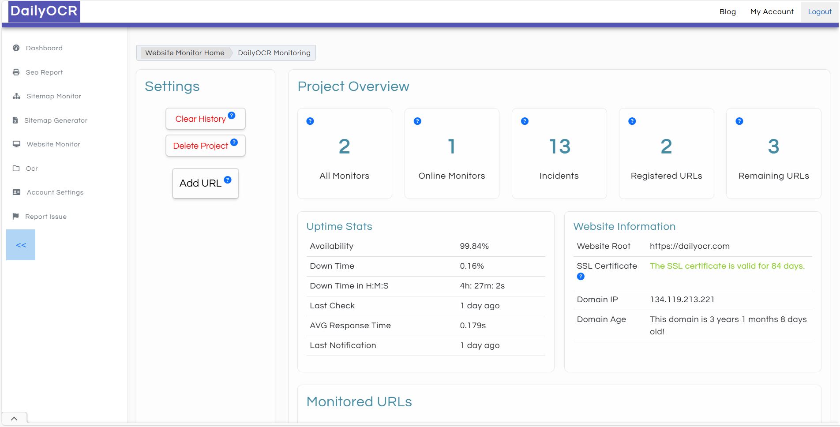Open Dashboard from the sidebar

[x=44, y=48]
